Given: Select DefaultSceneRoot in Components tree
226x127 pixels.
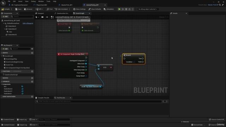Looking at the screenshot, I should 13,23.
